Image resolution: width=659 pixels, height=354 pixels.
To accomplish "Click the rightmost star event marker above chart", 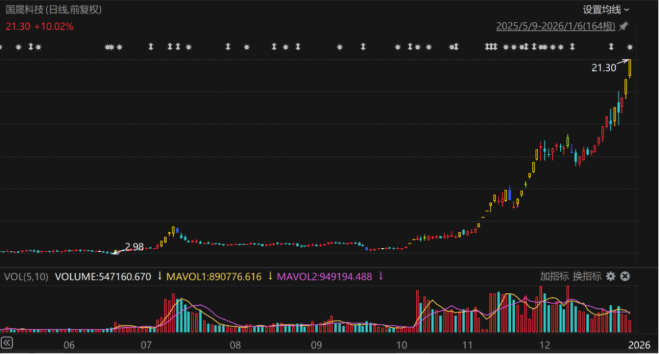I will [x=630, y=47].
